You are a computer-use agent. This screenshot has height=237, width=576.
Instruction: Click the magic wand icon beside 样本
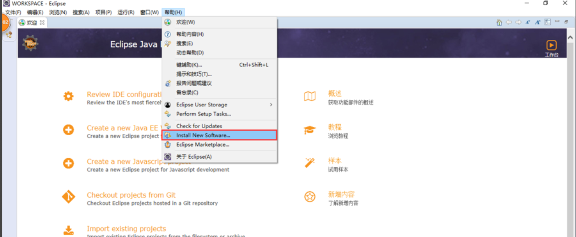pyautogui.click(x=310, y=163)
